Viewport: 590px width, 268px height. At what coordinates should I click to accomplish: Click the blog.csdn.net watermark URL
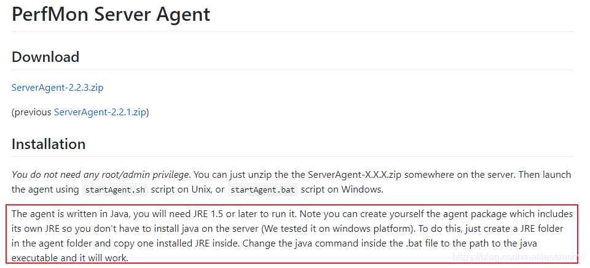519,257
